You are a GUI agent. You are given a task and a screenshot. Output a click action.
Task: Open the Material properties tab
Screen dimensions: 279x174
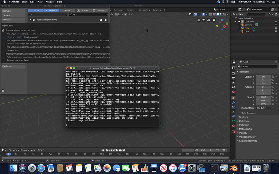(233, 126)
